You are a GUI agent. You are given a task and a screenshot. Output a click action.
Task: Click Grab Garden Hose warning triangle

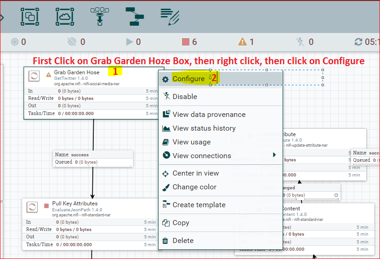click(x=49, y=75)
